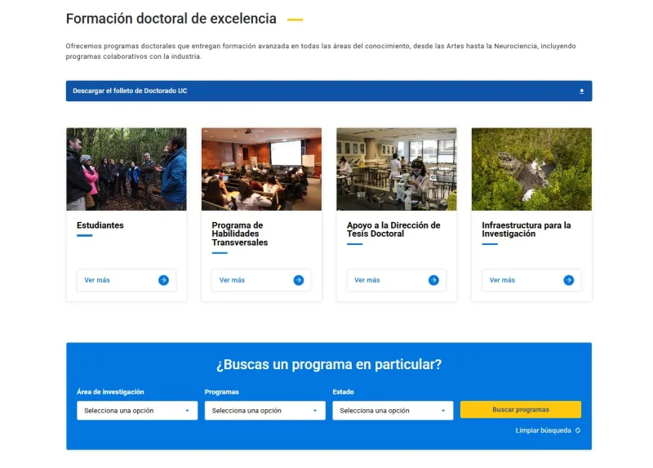Open Ver más for Programa de Habilidades Transversales
Screen dimensions: 653x468
point(261,280)
